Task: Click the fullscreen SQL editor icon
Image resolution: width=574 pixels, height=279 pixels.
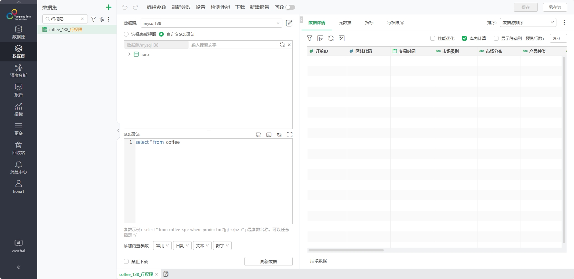Action: (290, 135)
